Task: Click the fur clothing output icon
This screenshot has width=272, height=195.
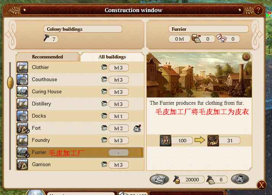Action: pos(213,140)
